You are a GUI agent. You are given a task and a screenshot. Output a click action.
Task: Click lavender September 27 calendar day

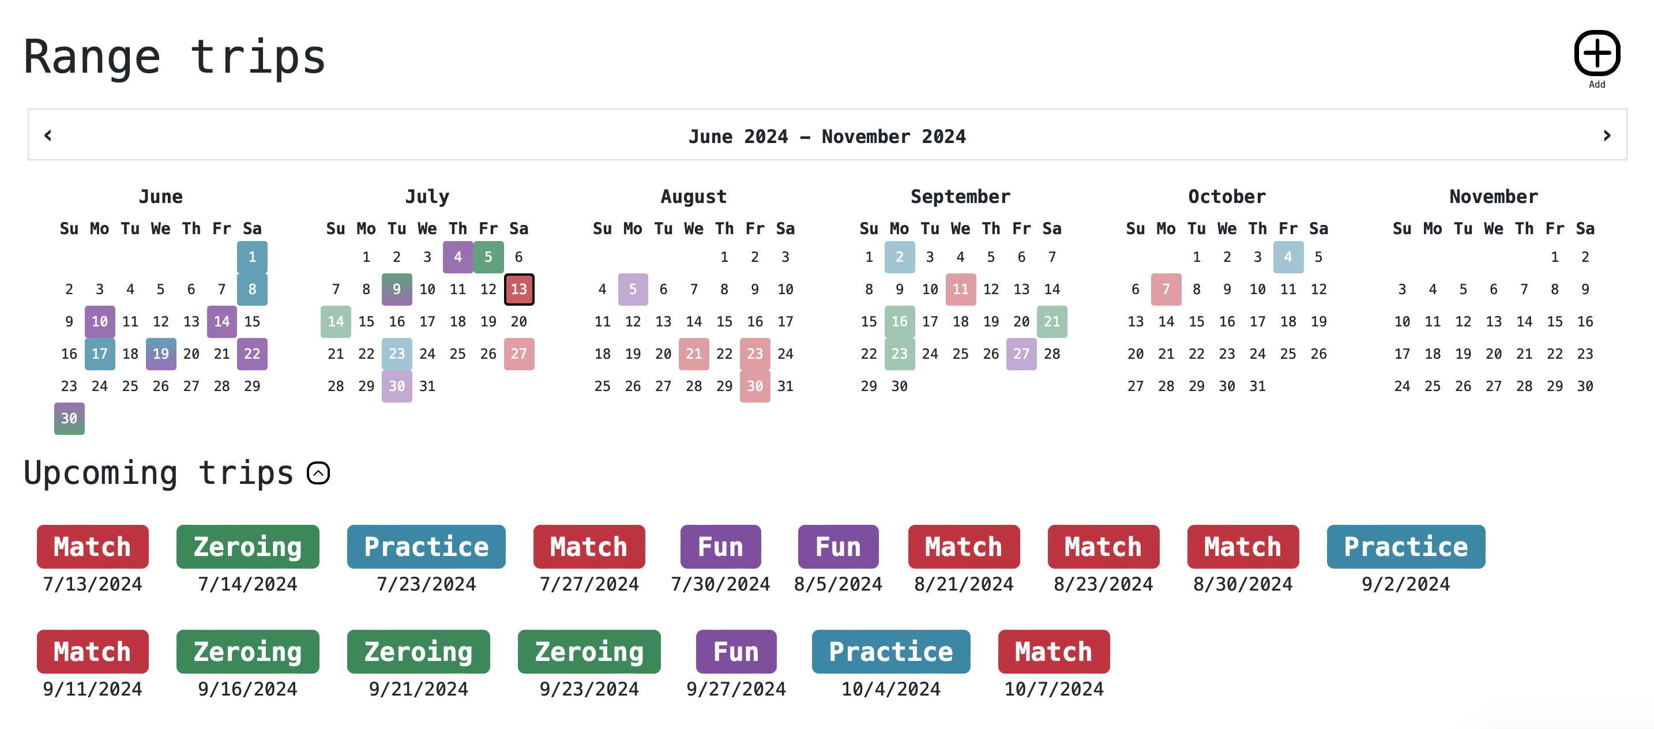coord(1021,354)
